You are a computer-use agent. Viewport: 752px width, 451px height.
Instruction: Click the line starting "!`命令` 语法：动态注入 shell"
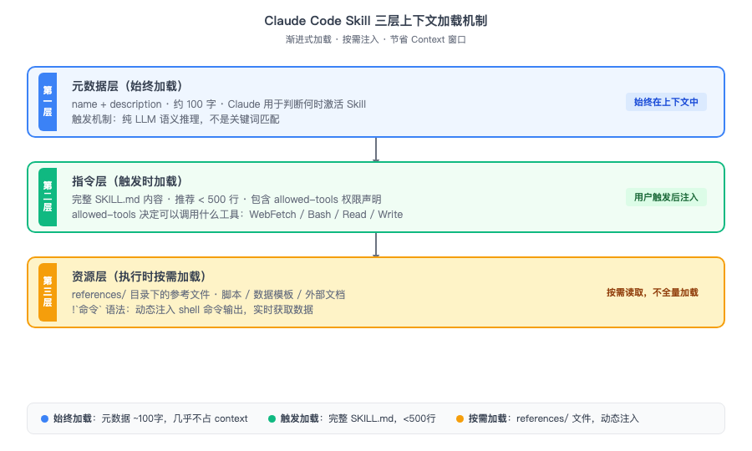pyautogui.click(x=192, y=310)
